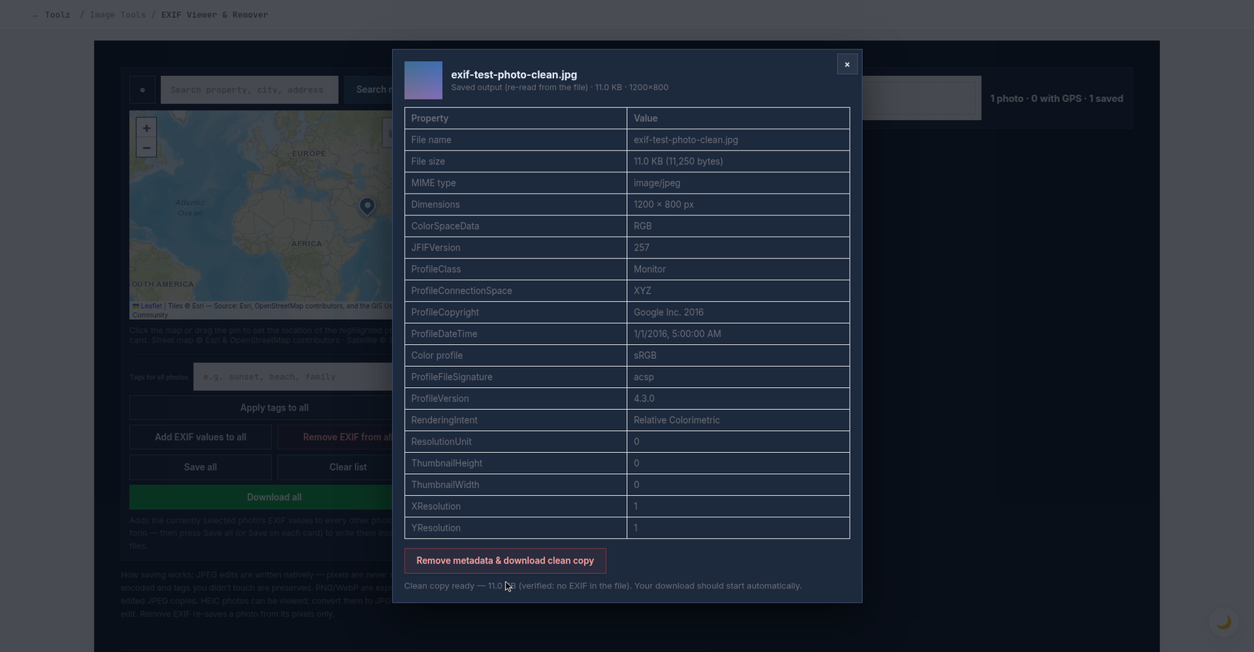This screenshot has height=652, width=1254.
Task: Select the XResolution property label
Action: coord(436,506)
